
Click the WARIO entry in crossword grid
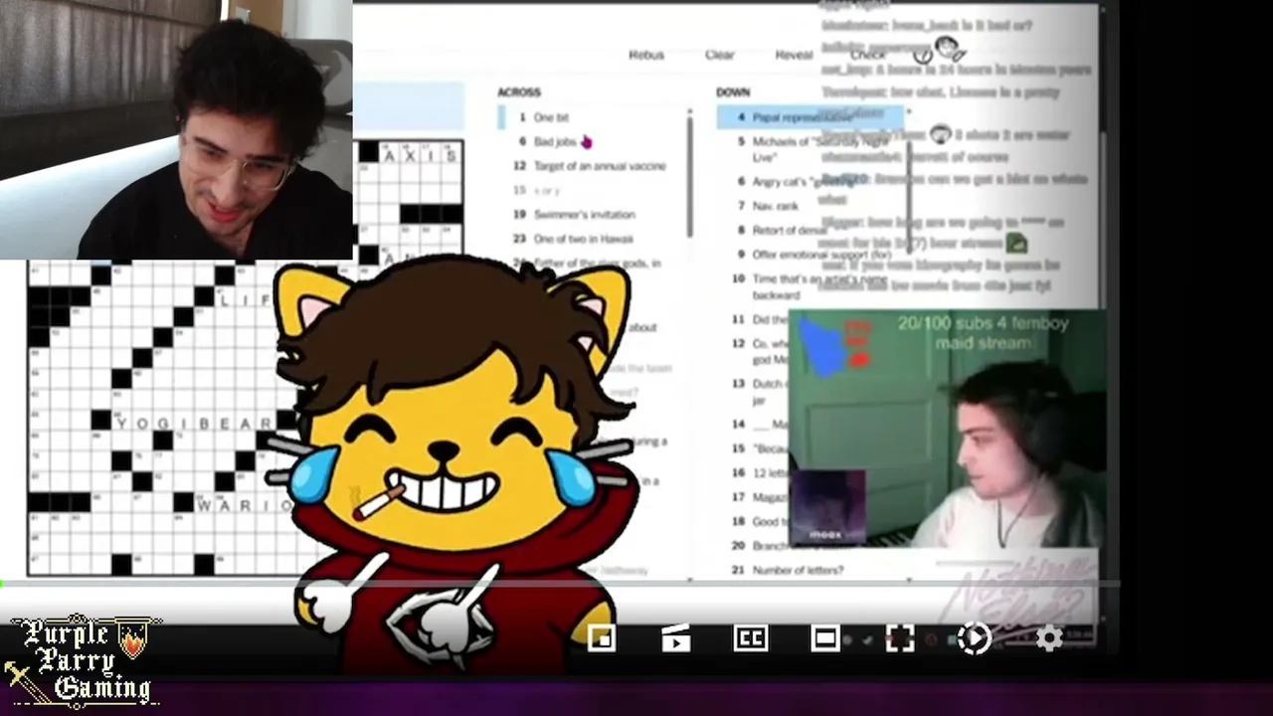[x=244, y=505]
